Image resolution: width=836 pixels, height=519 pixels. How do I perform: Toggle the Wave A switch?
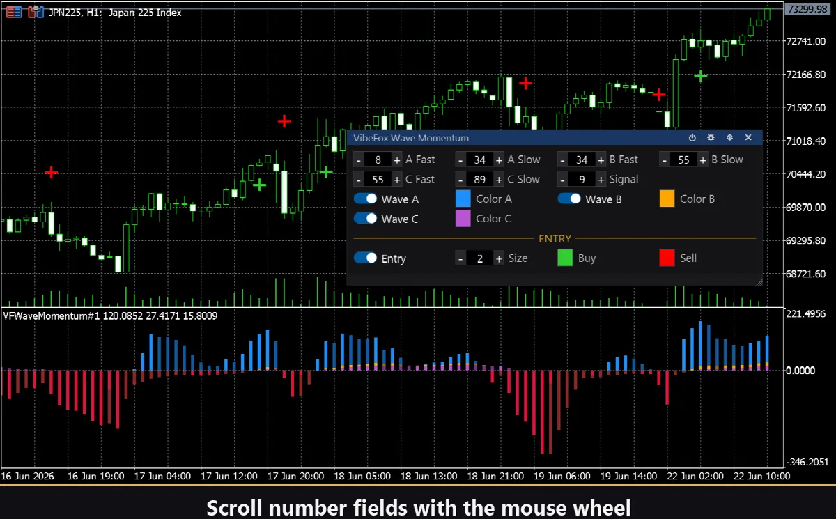point(366,199)
